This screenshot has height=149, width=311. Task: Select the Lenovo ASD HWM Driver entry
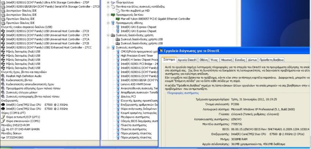tap(135, 84)
